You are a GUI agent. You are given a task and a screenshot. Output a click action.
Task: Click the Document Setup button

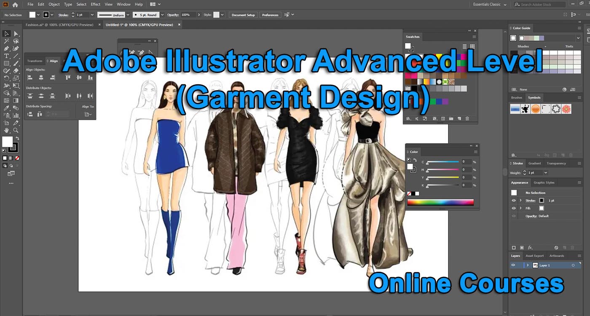point(243,14)
